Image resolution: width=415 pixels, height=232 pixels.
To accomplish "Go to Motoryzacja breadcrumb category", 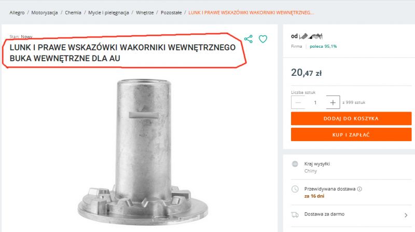I will coord(45,12).
